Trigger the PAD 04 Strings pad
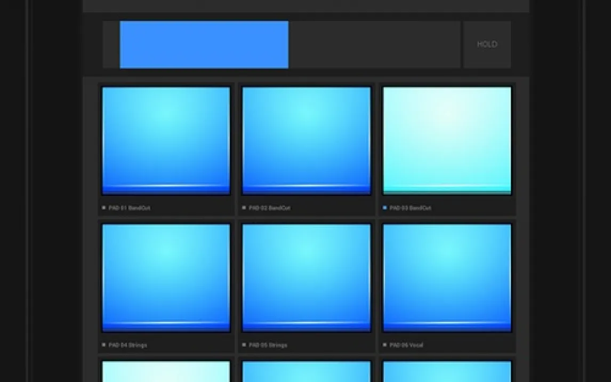 [x=166, y=277]
